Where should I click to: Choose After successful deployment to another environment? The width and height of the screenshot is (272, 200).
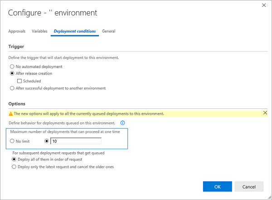click(x=12, y=88)
